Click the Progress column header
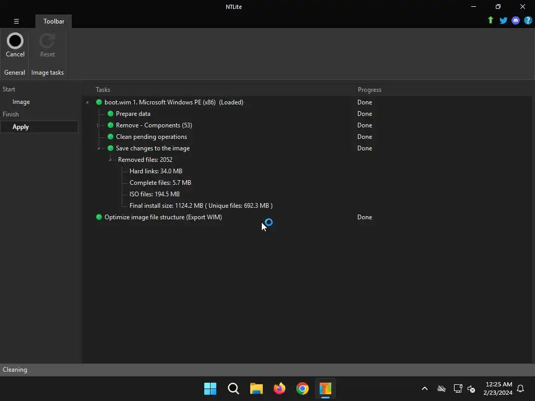Viewport: 535px width, 401px height. (x=369, y=89)
